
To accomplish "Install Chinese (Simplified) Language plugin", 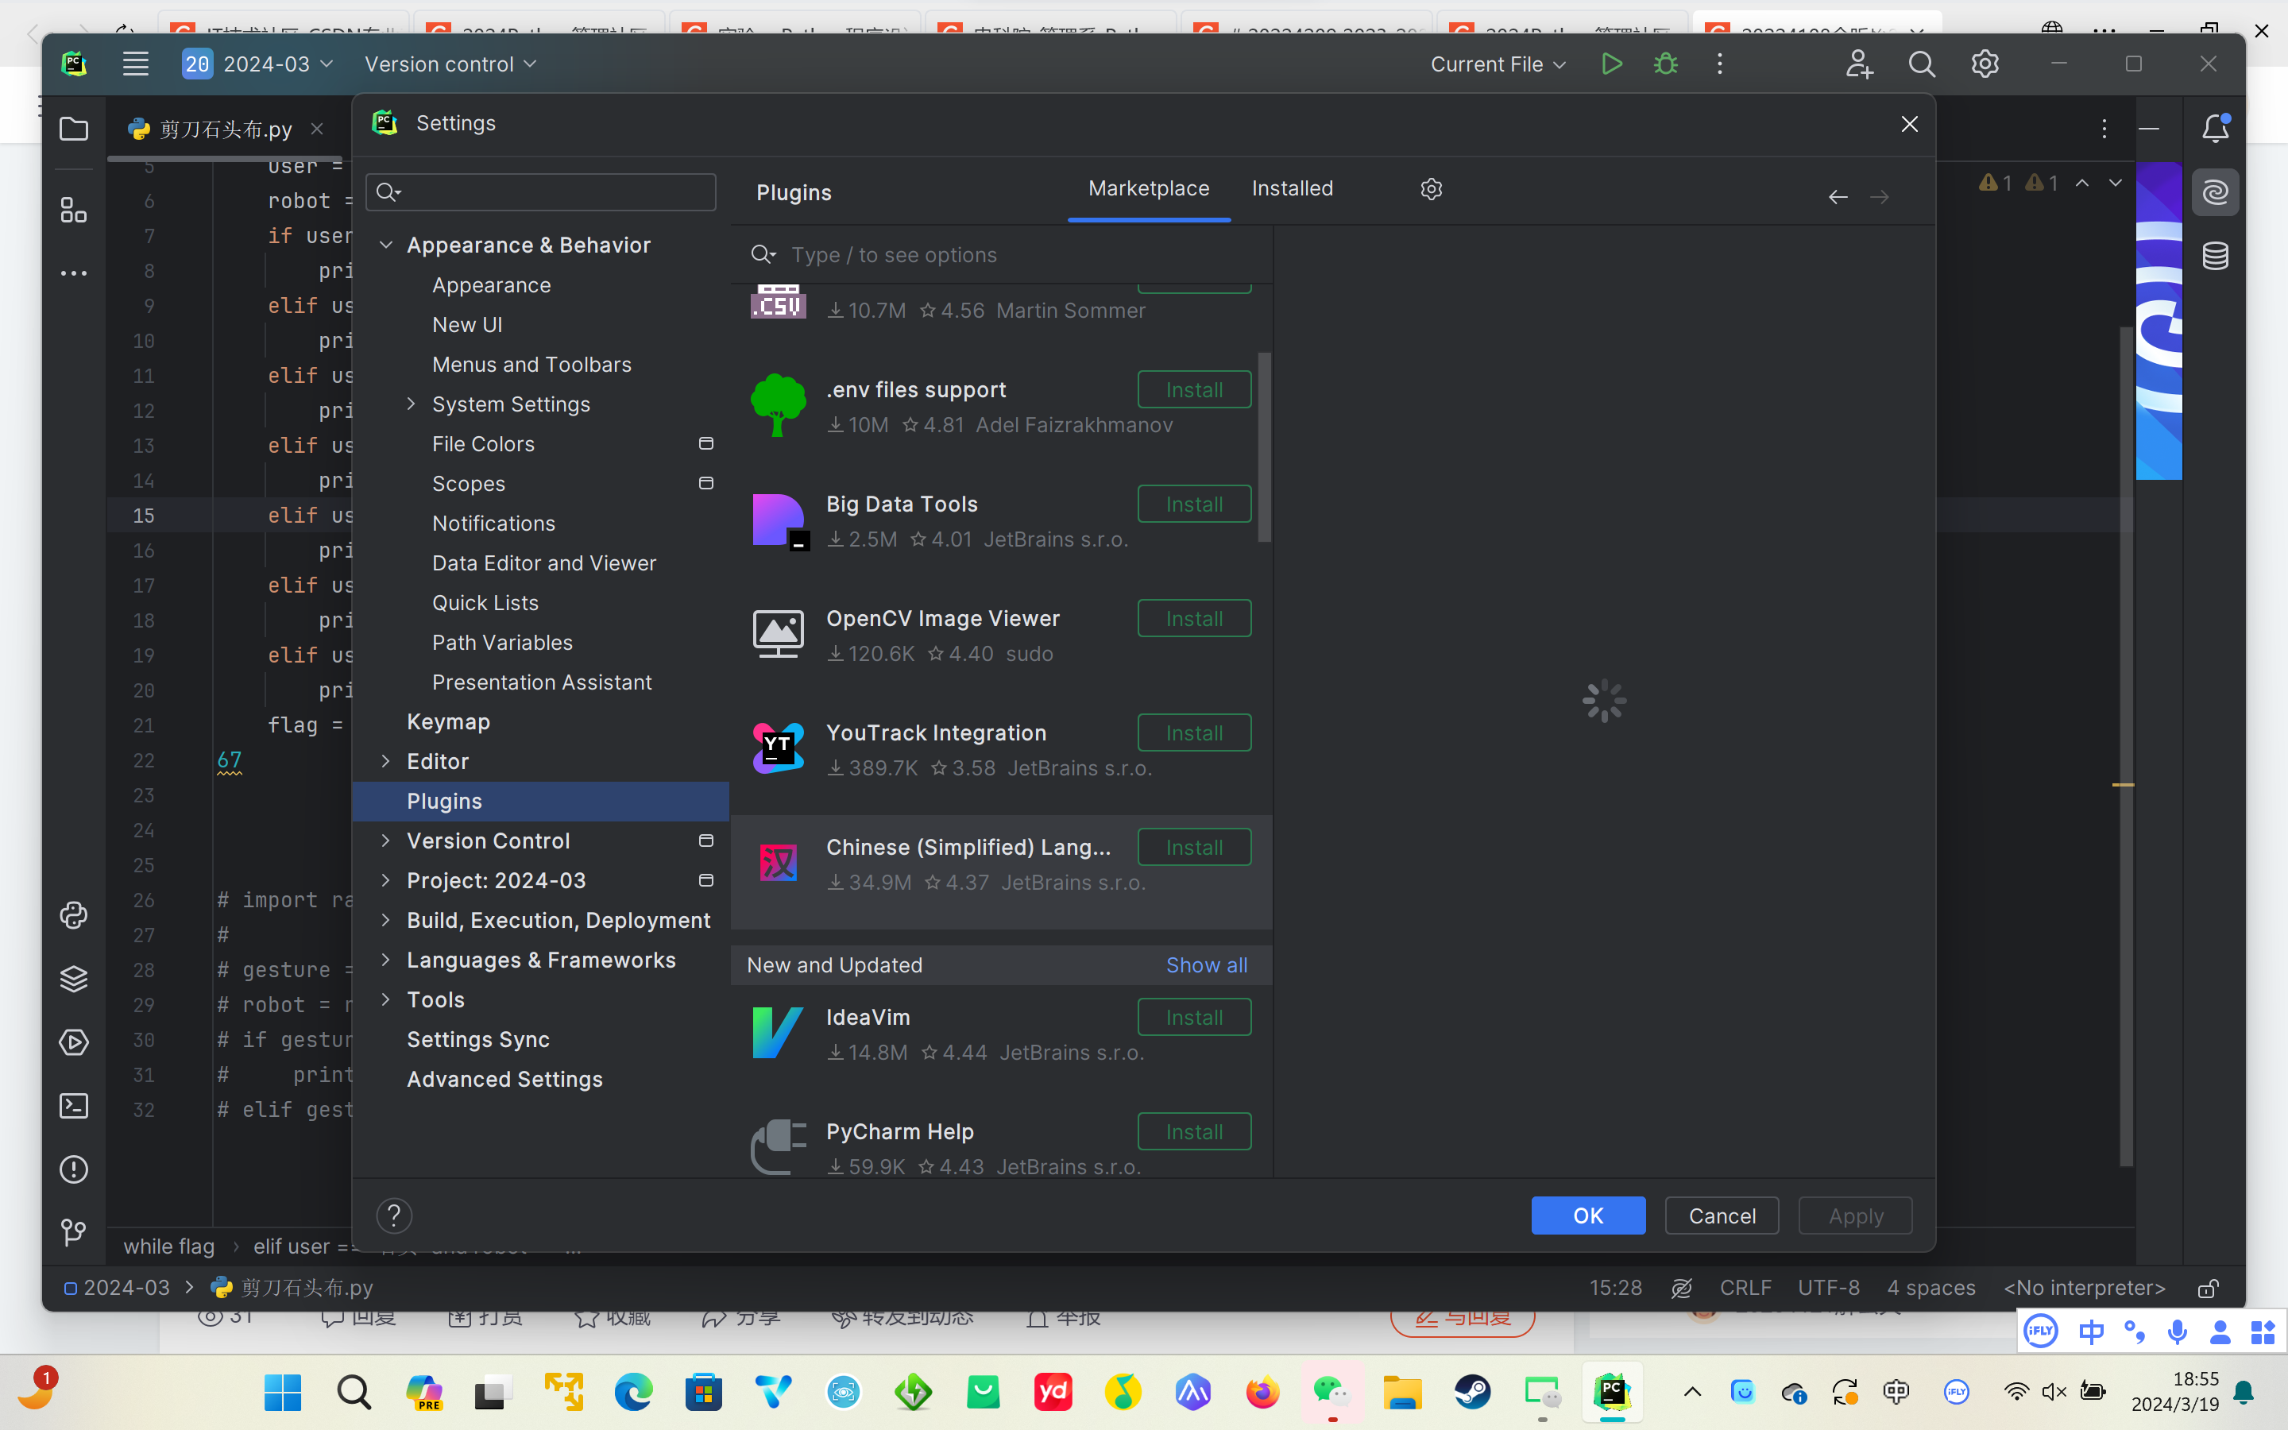I will [x=1194, y=848].
